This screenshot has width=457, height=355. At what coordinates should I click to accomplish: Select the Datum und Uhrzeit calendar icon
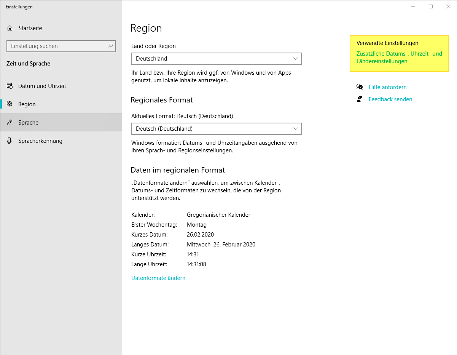(x=10, y=86)
